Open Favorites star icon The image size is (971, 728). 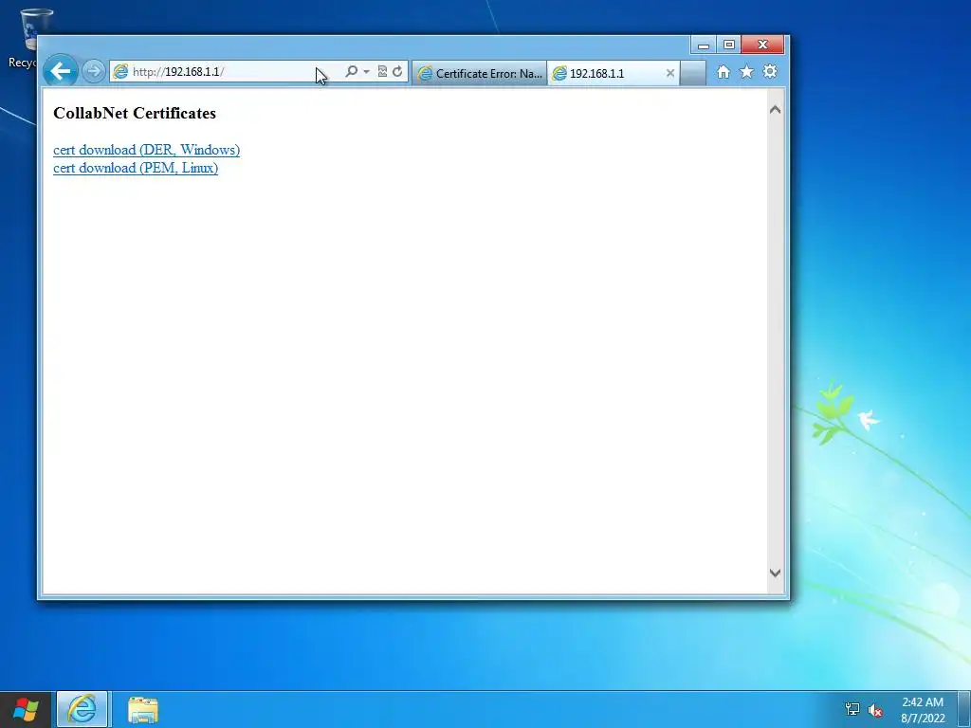(747, 72)
